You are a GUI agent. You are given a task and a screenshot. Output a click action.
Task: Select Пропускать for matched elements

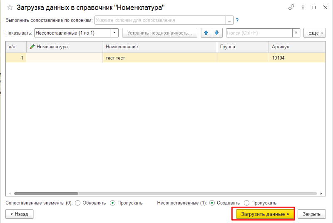click(112, 203)
